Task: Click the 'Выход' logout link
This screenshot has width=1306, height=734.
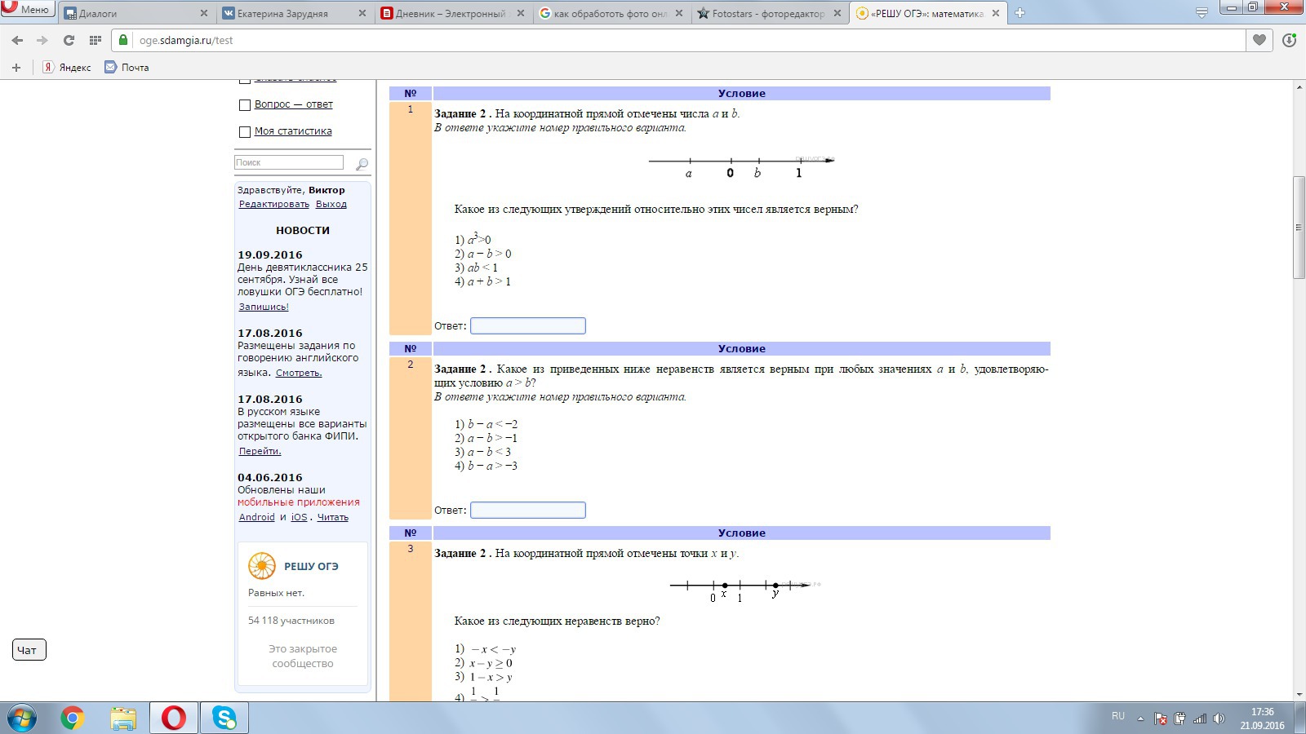Action: 331,204
